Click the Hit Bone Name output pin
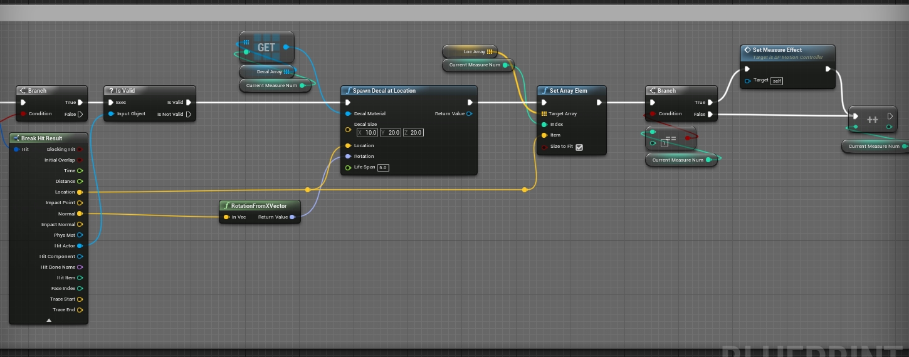 tap(80, 267)
